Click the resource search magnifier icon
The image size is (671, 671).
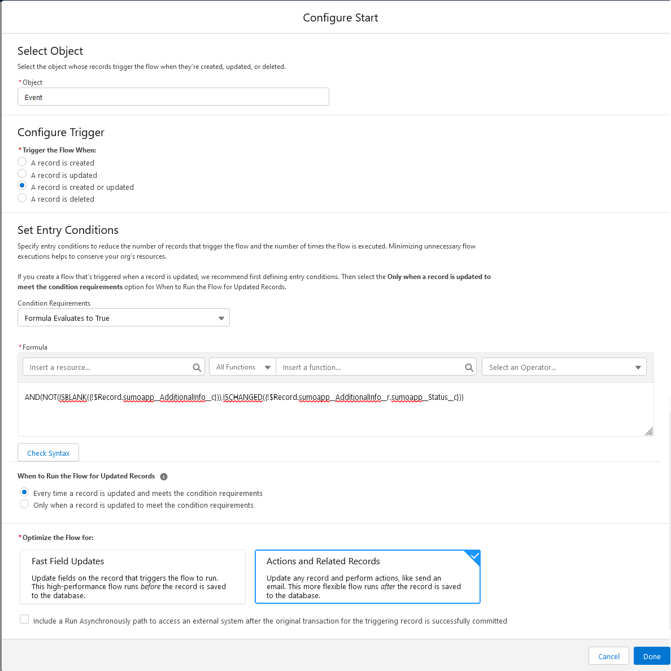(197, 368)
